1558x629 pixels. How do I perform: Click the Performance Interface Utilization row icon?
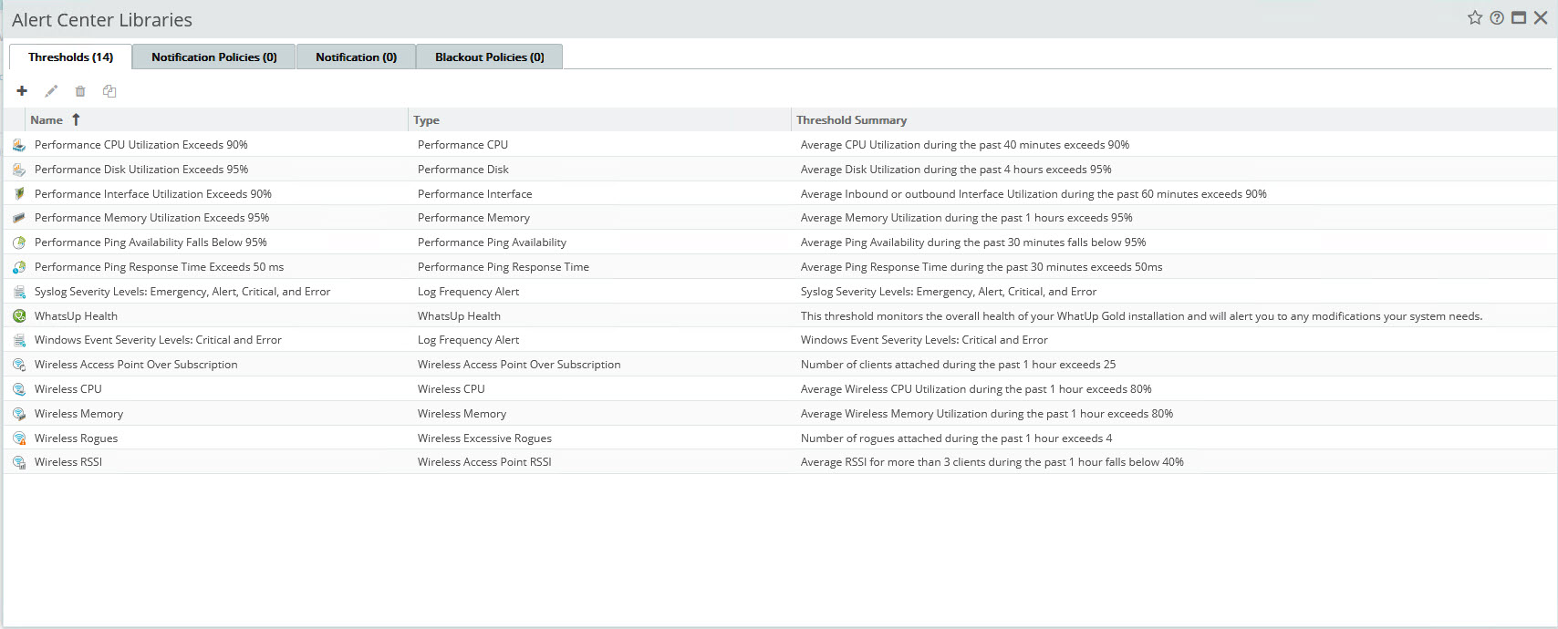19,194
